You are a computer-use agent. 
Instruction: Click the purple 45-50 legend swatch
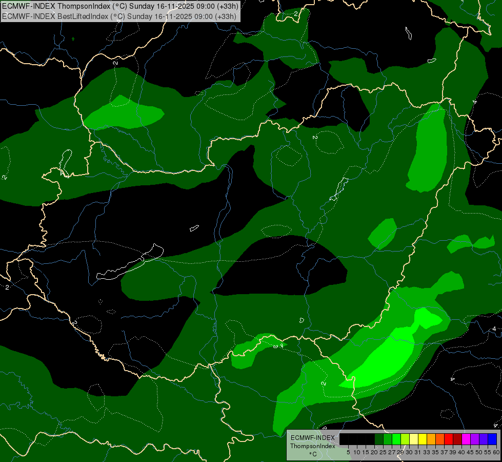pyautogui.click(x=475, y=439)
